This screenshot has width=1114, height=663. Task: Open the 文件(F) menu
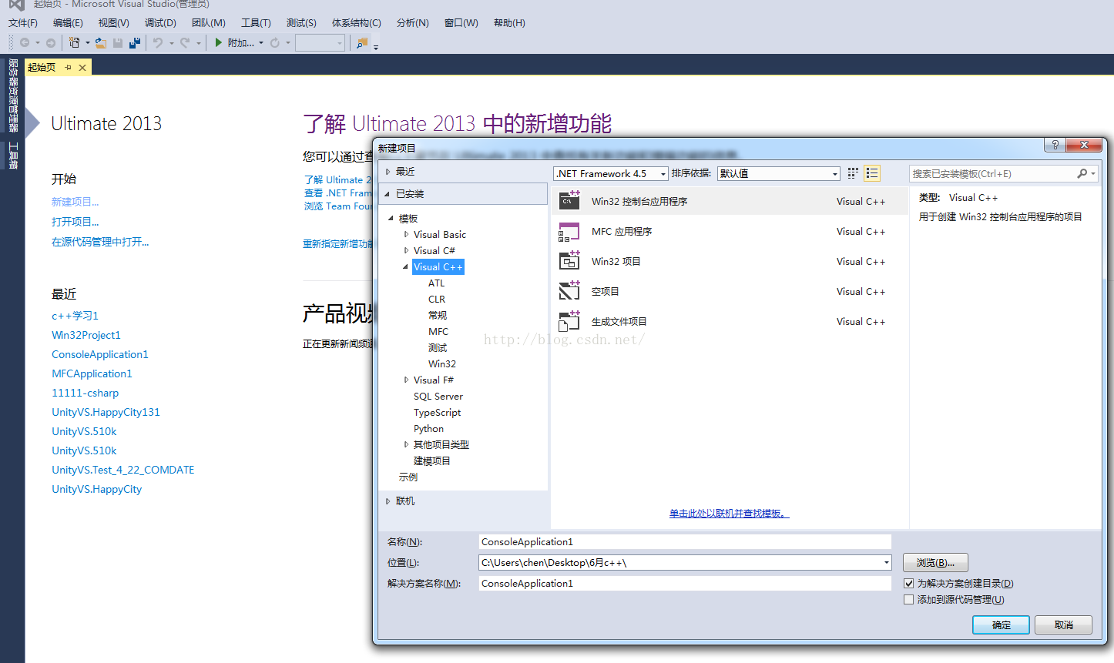pyautogui.click(x=23, y=23)
